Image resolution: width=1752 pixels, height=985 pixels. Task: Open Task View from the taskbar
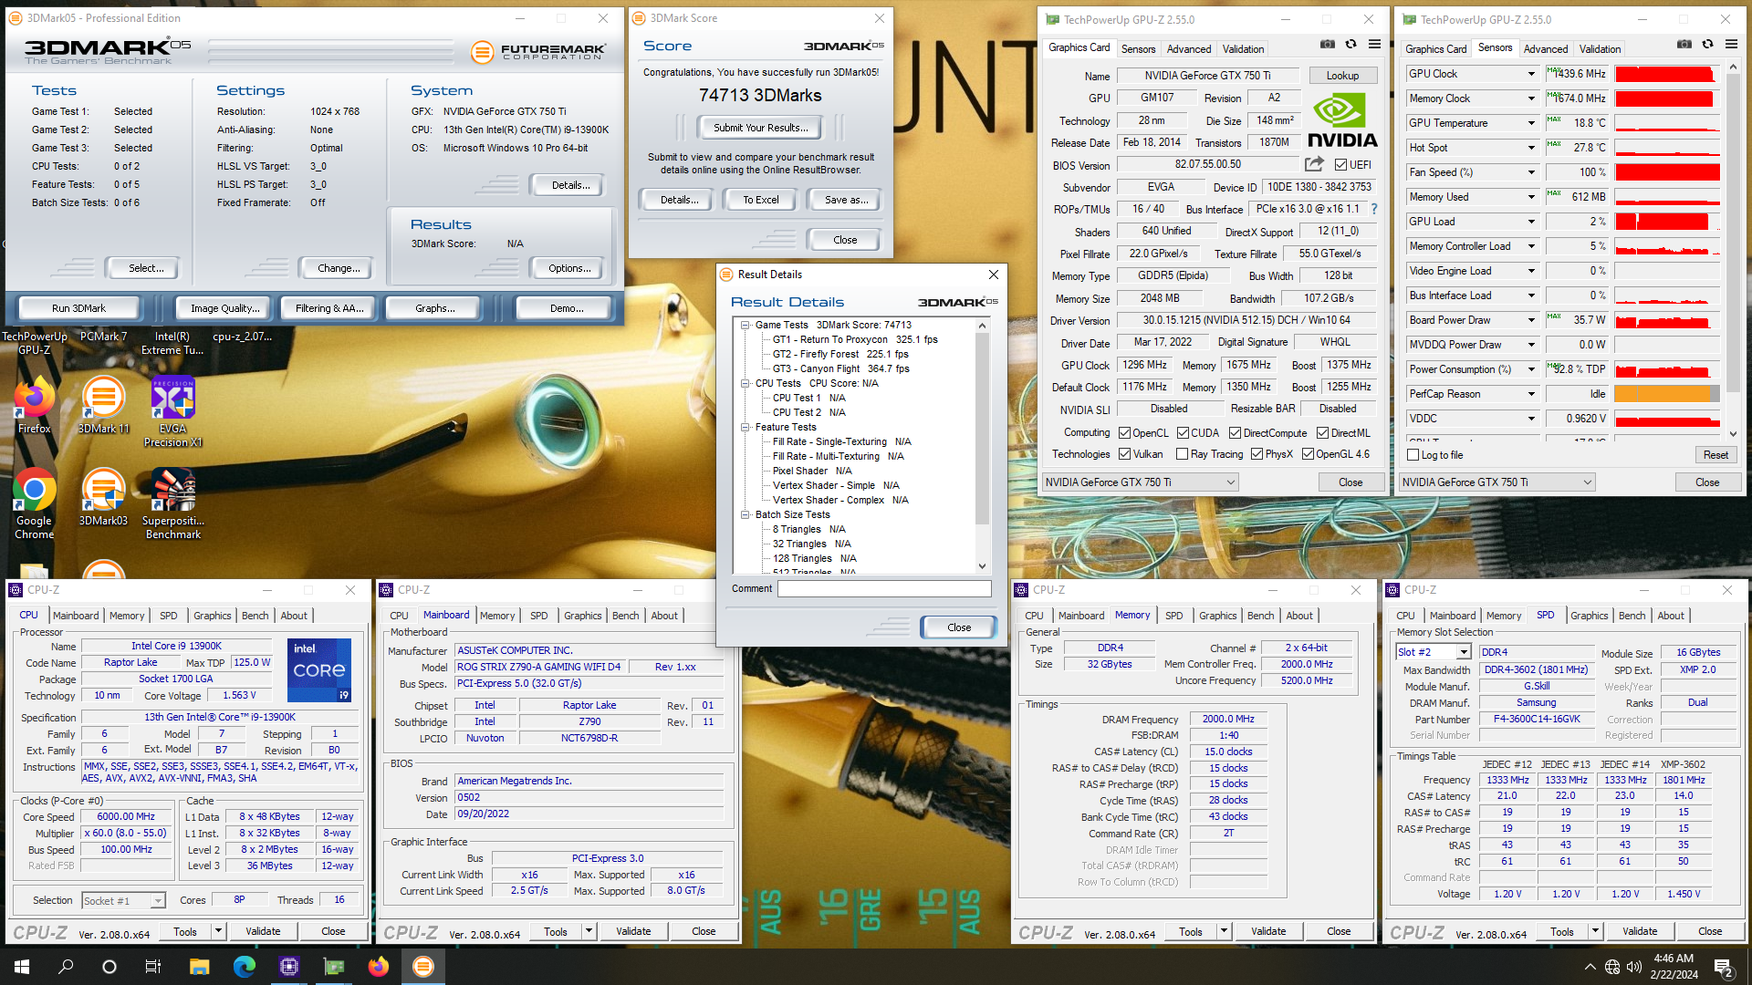153,967
